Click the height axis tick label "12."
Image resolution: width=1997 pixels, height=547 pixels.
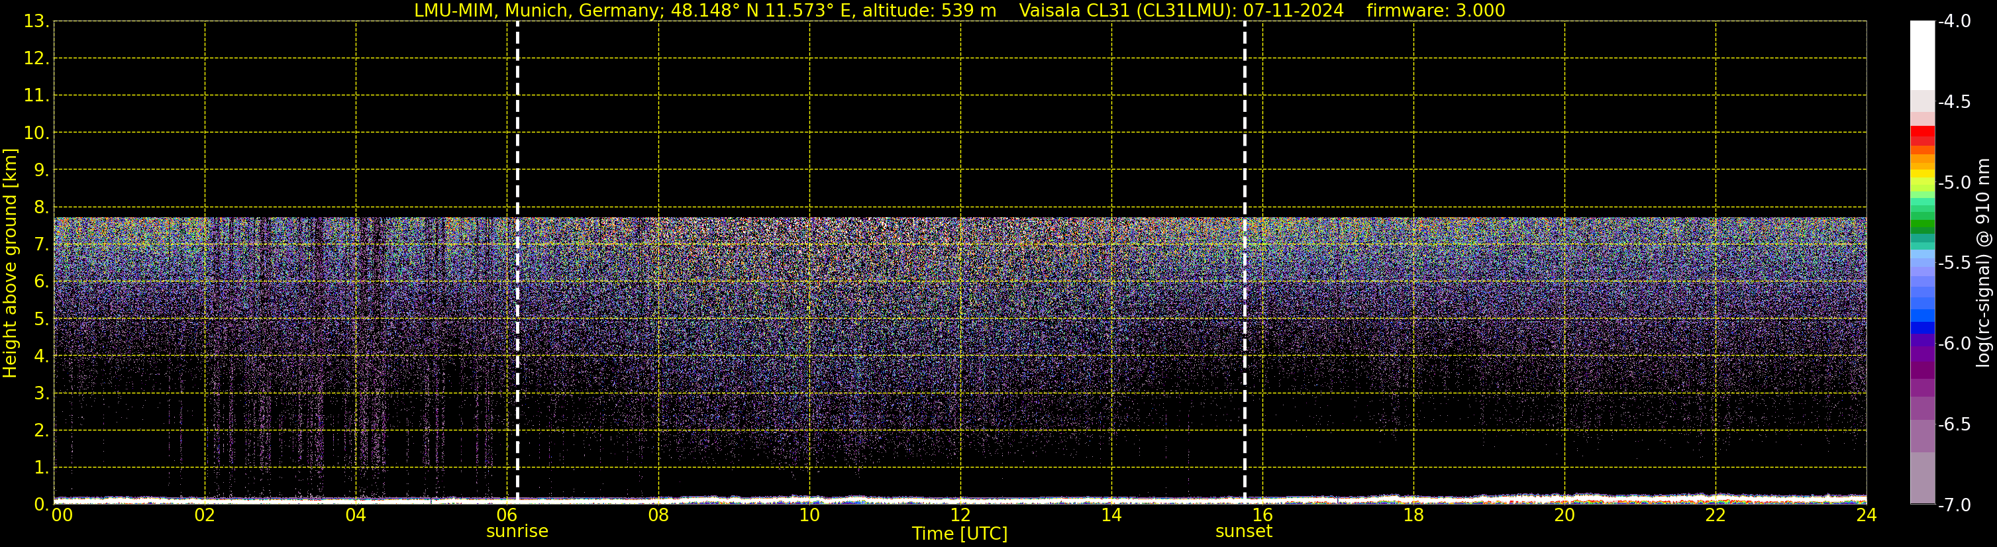click(x=36, y=58)
